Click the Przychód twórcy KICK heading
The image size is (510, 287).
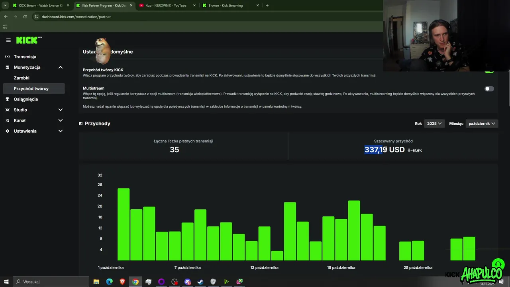(103, 70)
